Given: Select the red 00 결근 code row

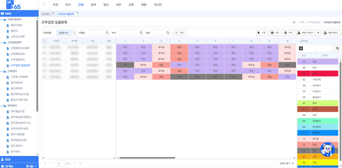Looking at the screenshot, I should [318, 74].
